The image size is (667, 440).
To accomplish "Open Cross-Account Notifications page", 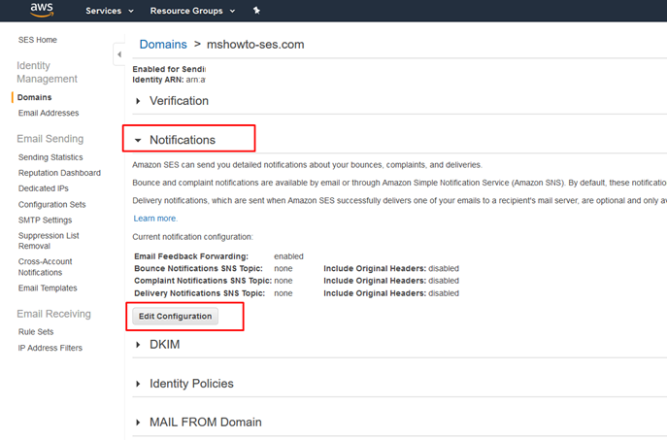I will coord(45,267).
